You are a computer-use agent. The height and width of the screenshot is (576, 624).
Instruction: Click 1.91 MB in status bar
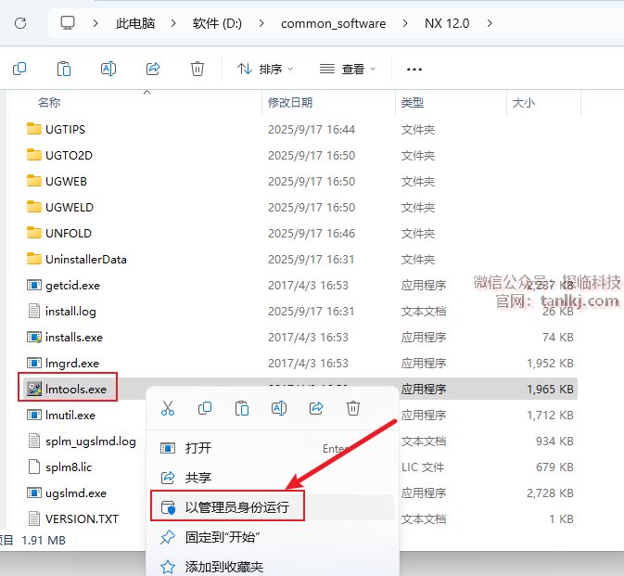44,540
